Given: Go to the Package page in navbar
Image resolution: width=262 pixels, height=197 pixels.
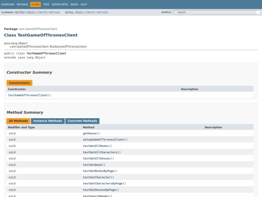Looking at the screenshot, I should click(x=22, y=4).
